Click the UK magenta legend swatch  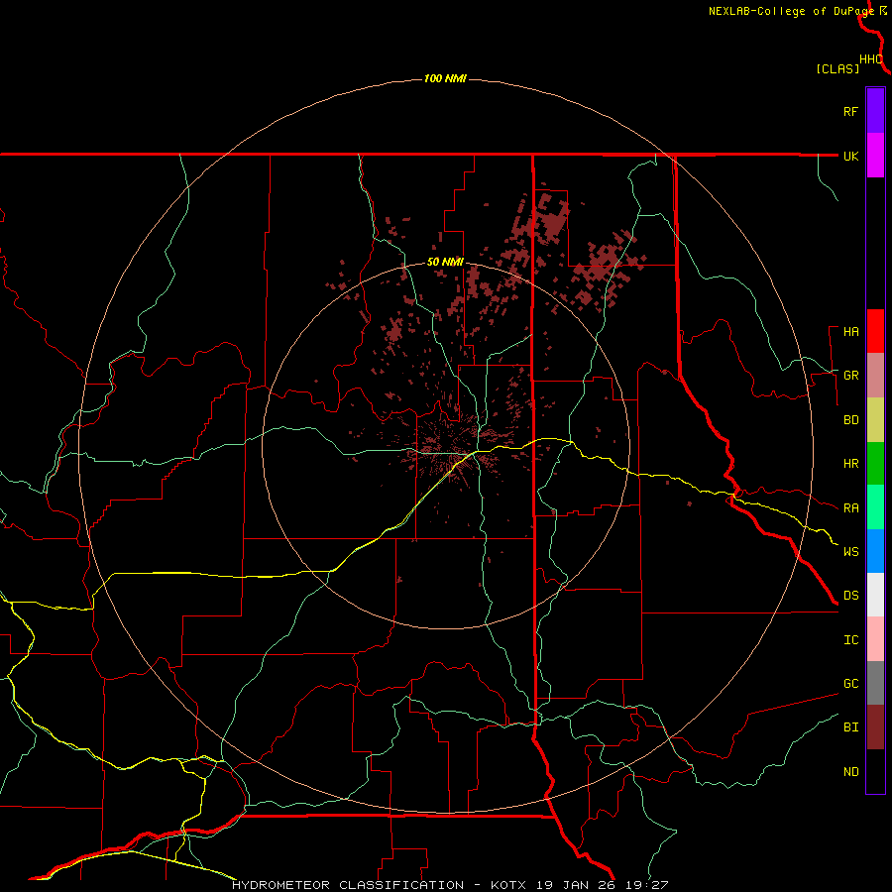coord(875,156)
